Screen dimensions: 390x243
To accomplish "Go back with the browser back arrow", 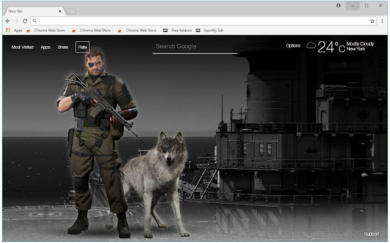I will click(x=8, y=21).
